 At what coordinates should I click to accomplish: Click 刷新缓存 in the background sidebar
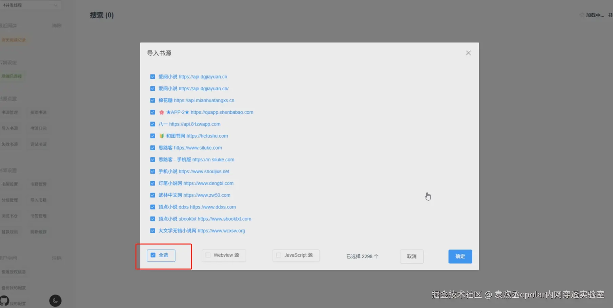pos(38,232)
